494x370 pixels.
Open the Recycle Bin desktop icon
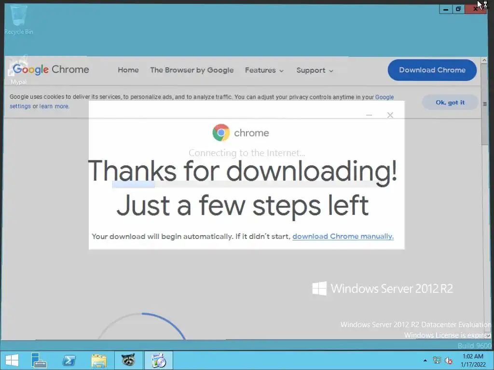tap(18, 19)
